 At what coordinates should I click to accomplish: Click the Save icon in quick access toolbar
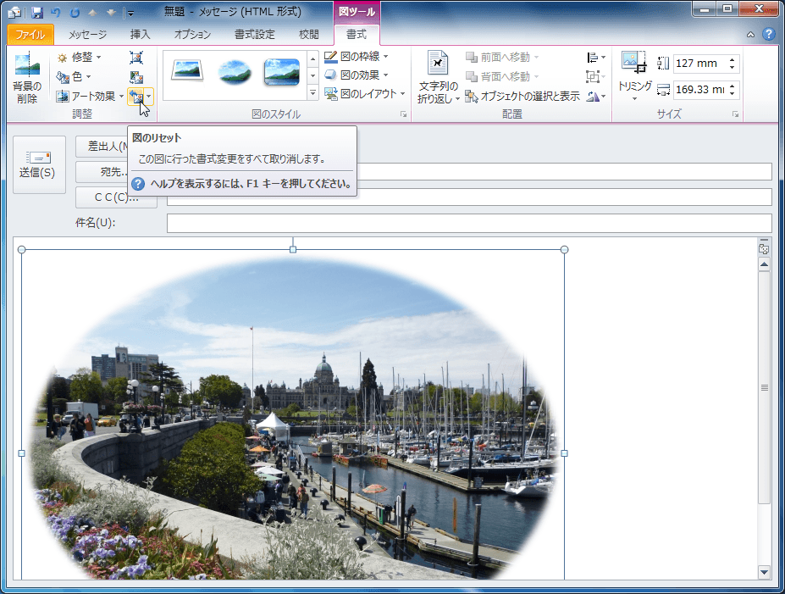coord(37,12)
